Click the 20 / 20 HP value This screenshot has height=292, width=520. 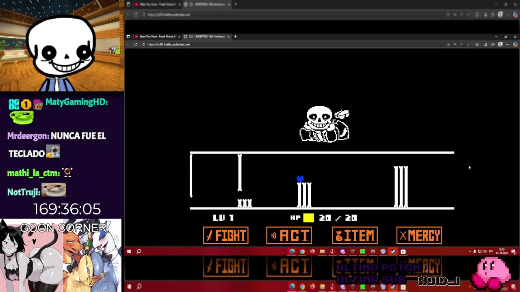tap(338, 218)
